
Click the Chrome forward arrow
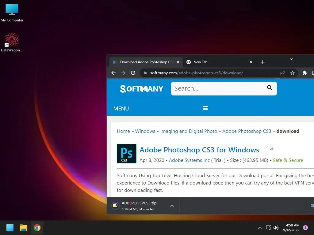click(123, 73)
